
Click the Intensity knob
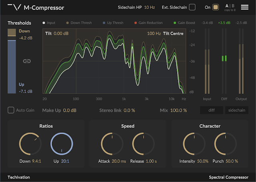tap(194, 144)
